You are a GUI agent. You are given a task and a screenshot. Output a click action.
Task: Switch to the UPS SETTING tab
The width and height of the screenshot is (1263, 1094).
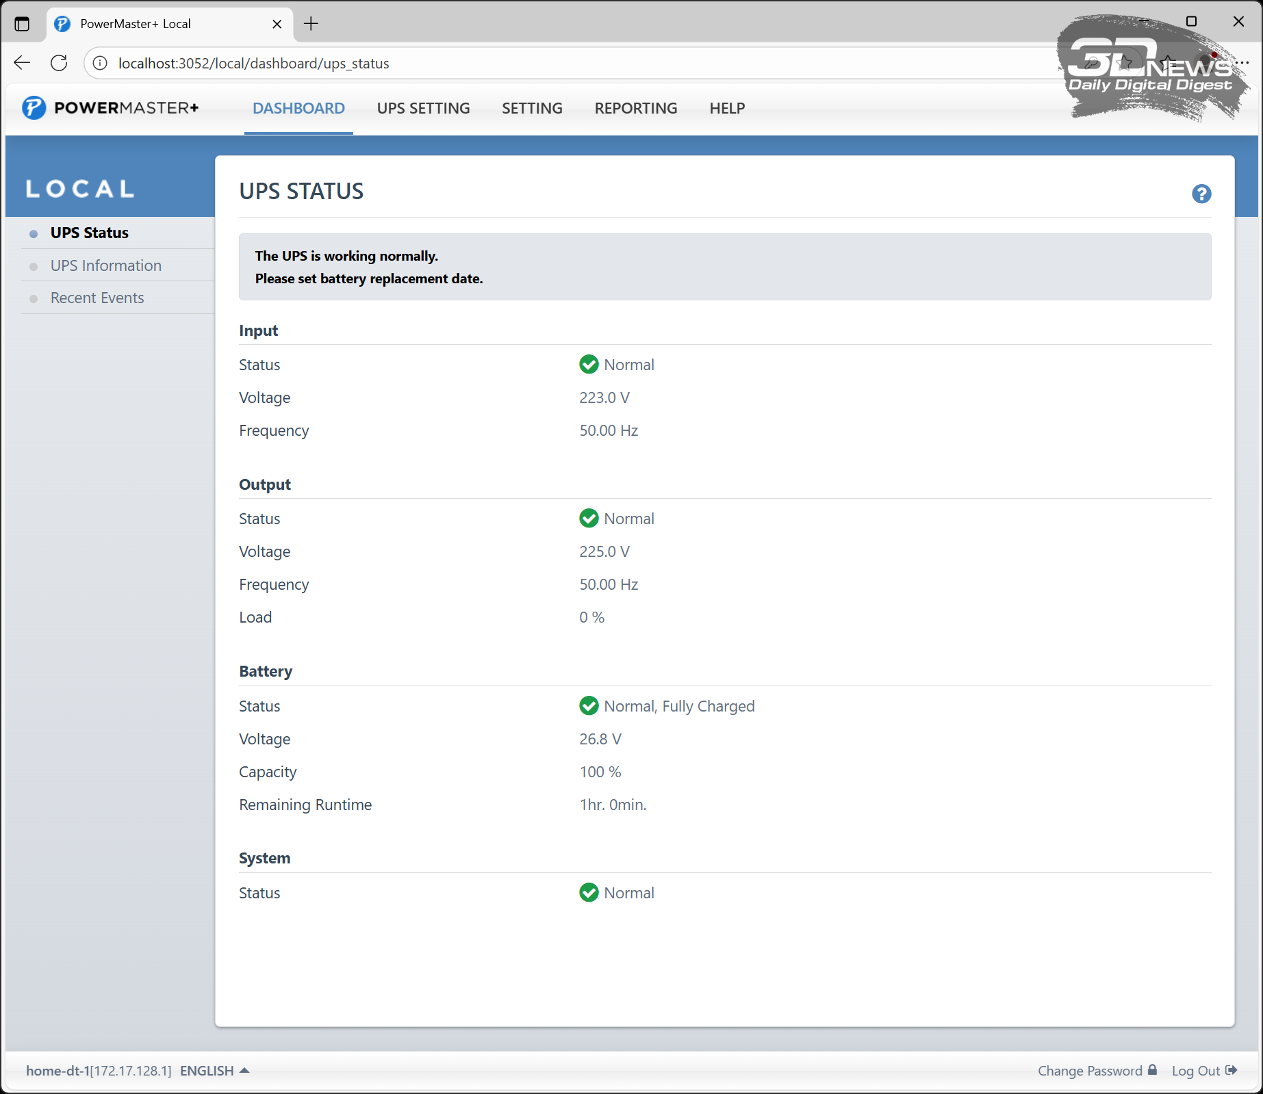423,108
